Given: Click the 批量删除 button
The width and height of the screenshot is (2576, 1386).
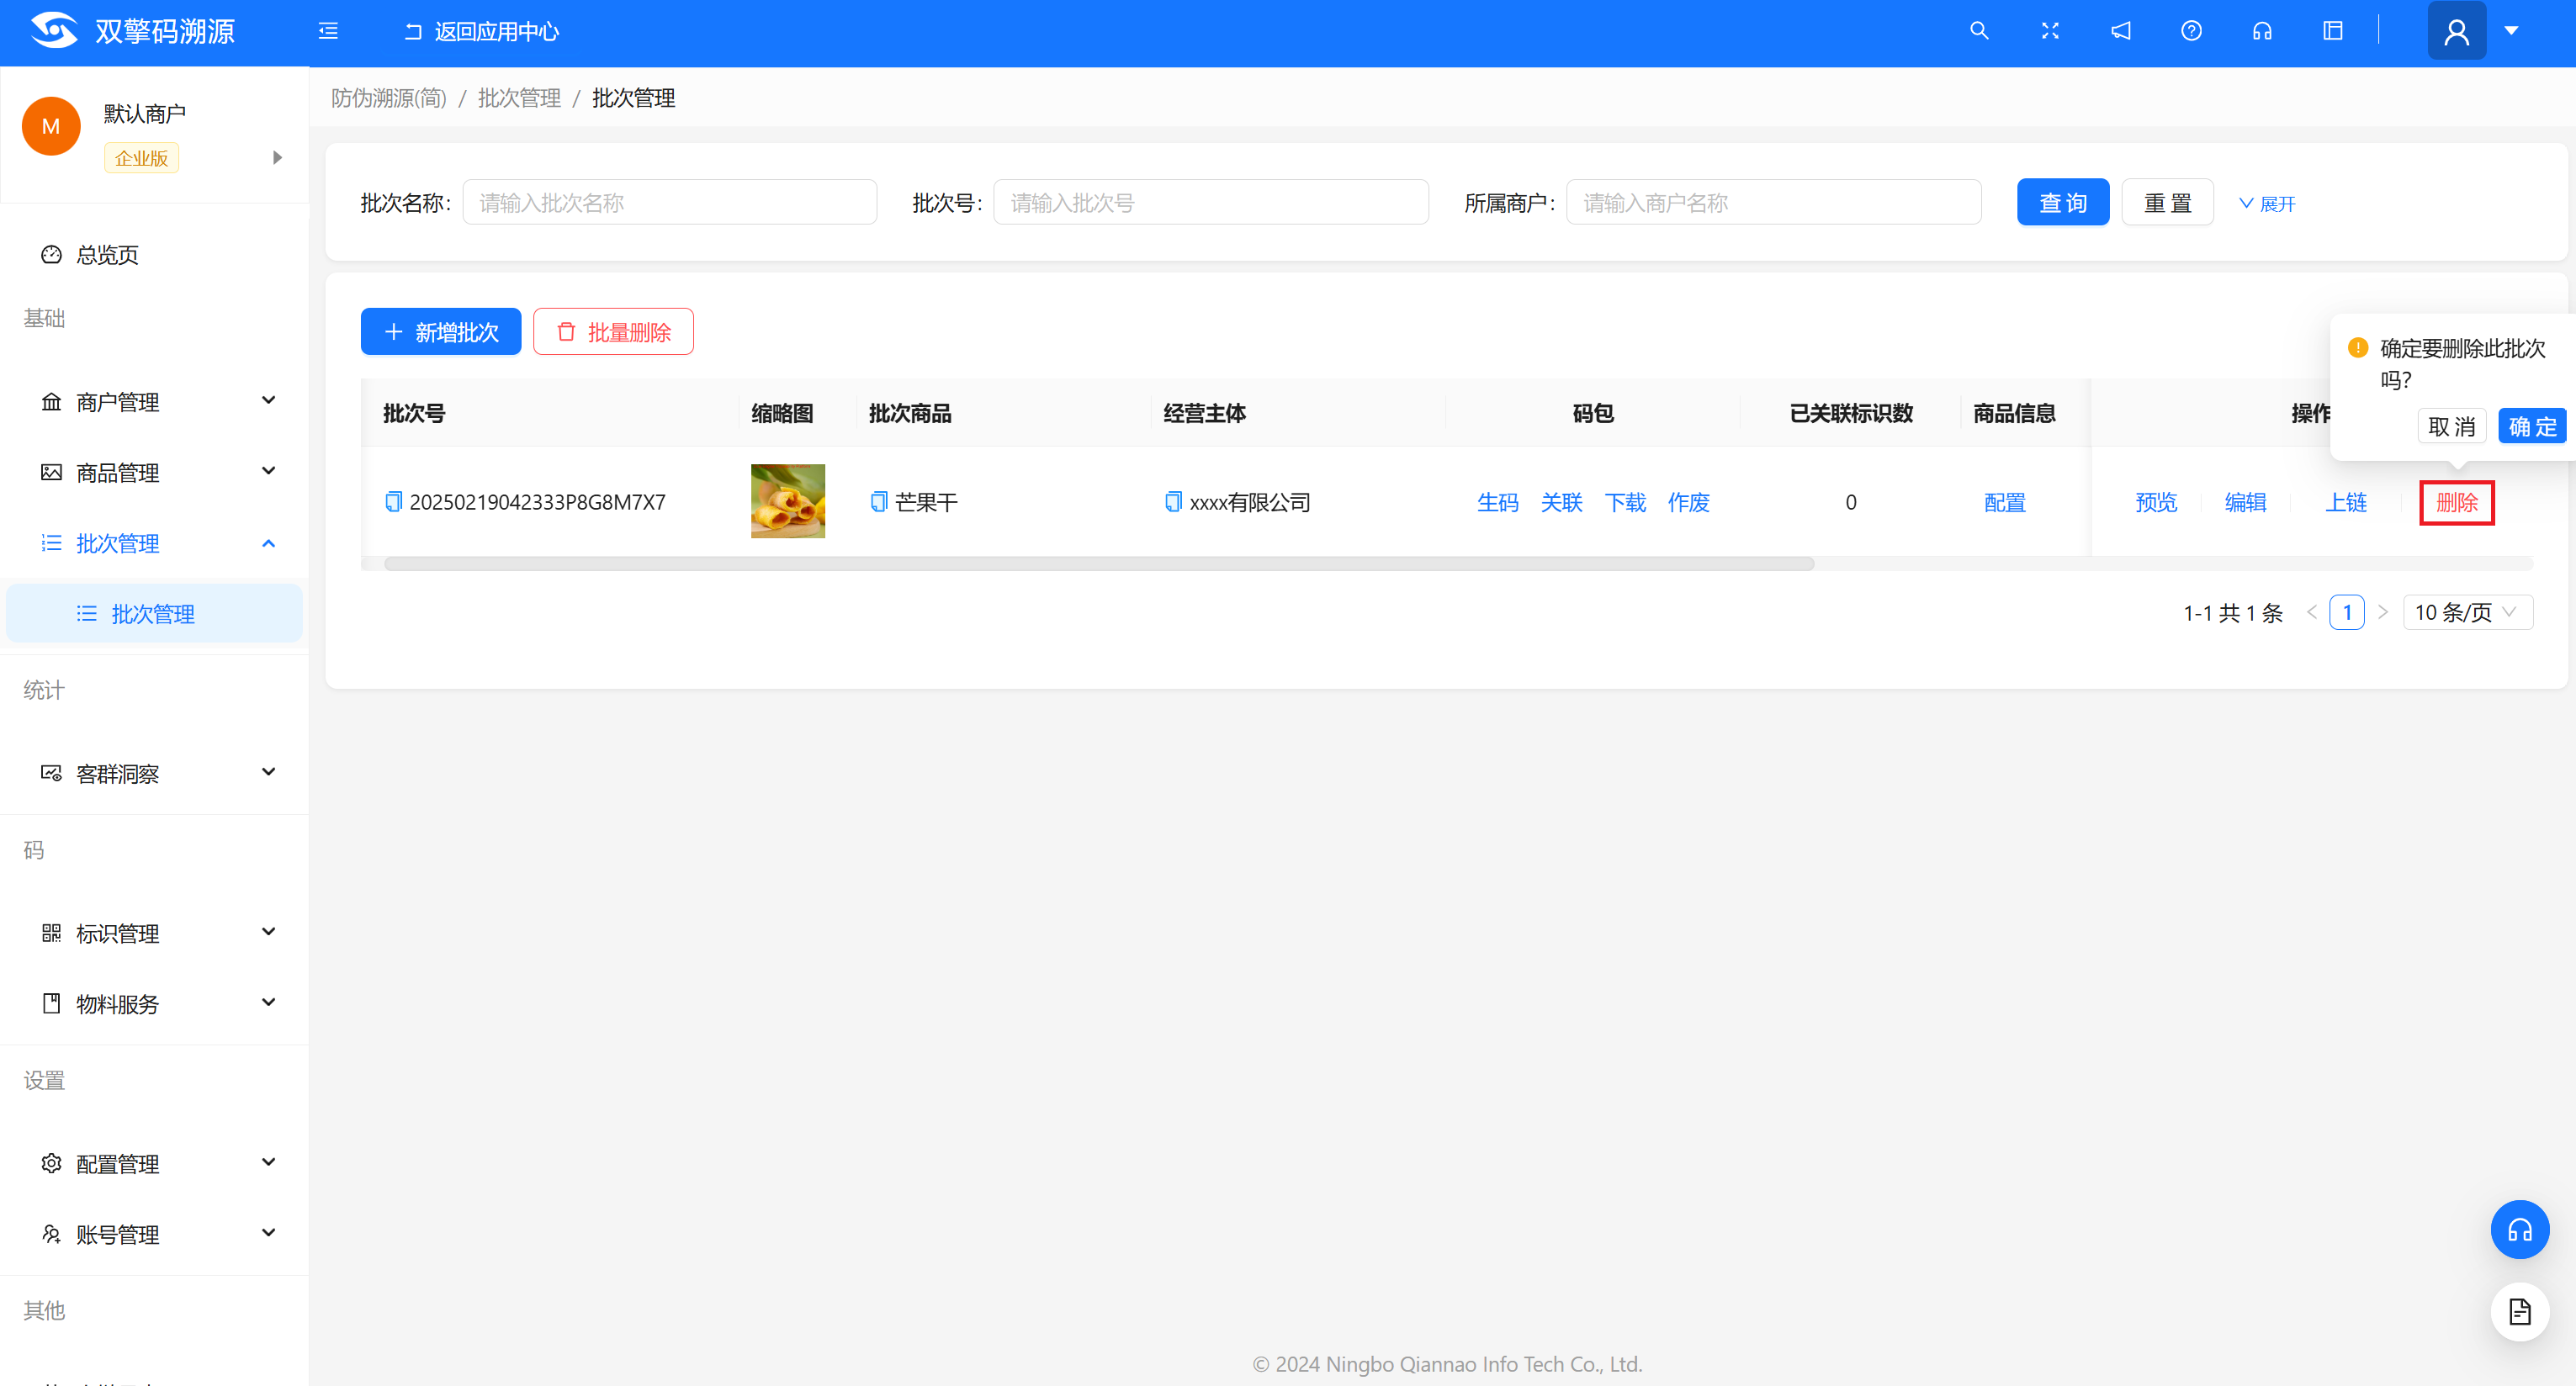Looking at the screenshot, I should coord(613,332).
